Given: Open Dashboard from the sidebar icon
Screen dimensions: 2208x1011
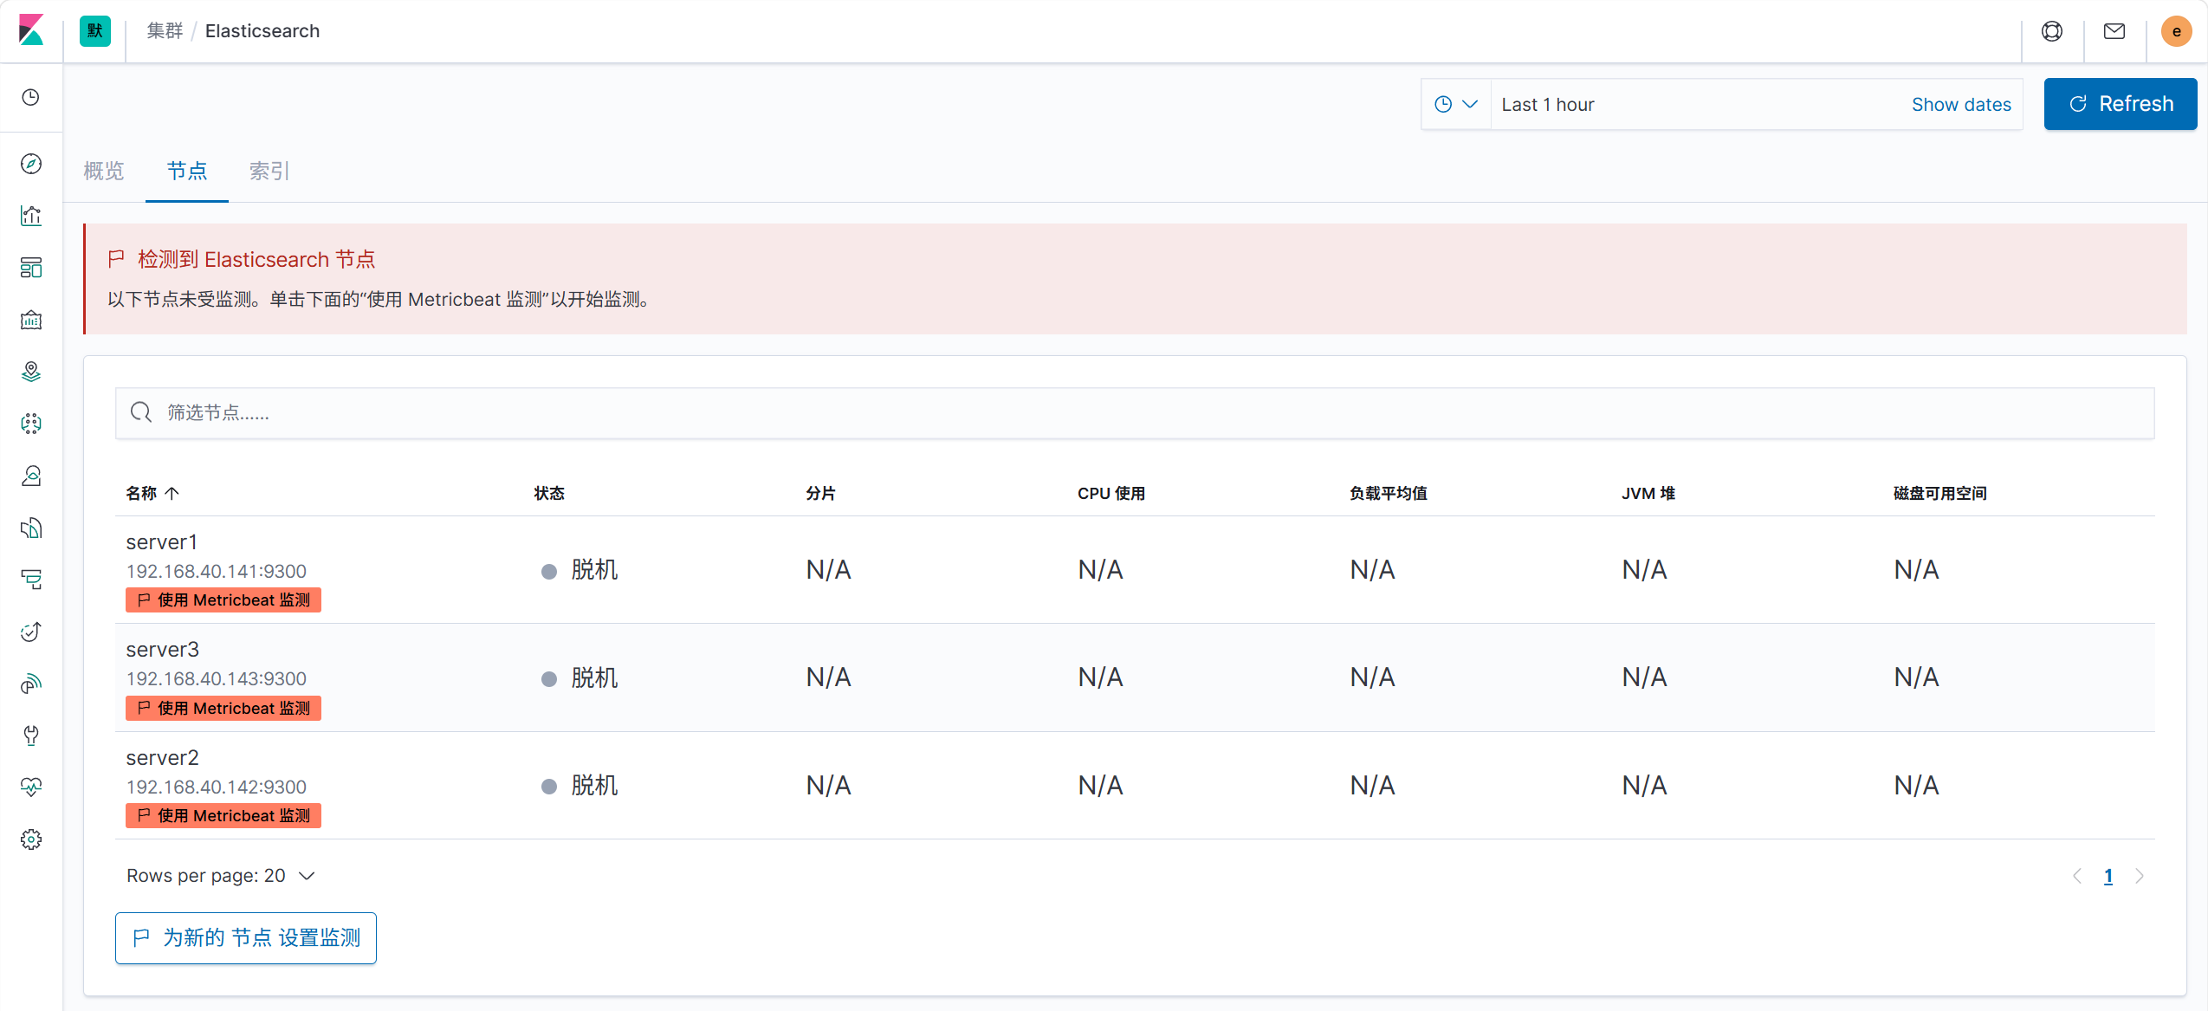Looking at the screenshot, I should coord(31,268).
